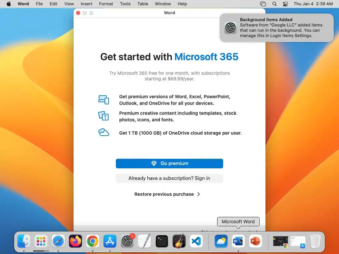Screen dimensions: 339x254
Task: Open the Tools menu
Action: tap(125, 4)
